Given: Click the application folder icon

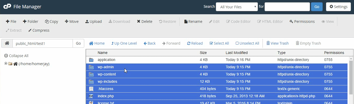Looking at the screenshot, I should point(91,60).
